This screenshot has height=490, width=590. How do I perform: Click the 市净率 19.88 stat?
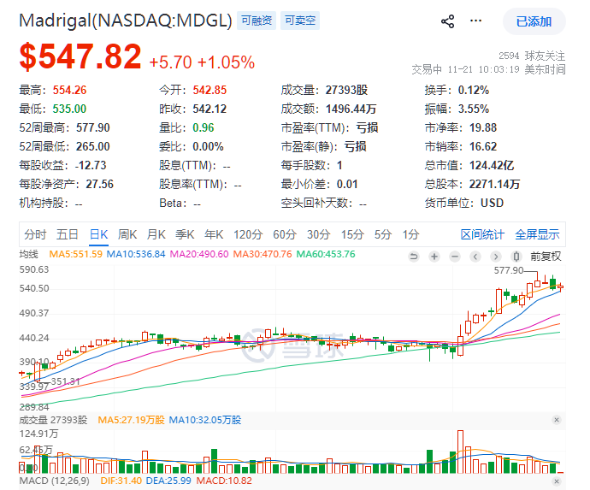click(x=461, y=128)
